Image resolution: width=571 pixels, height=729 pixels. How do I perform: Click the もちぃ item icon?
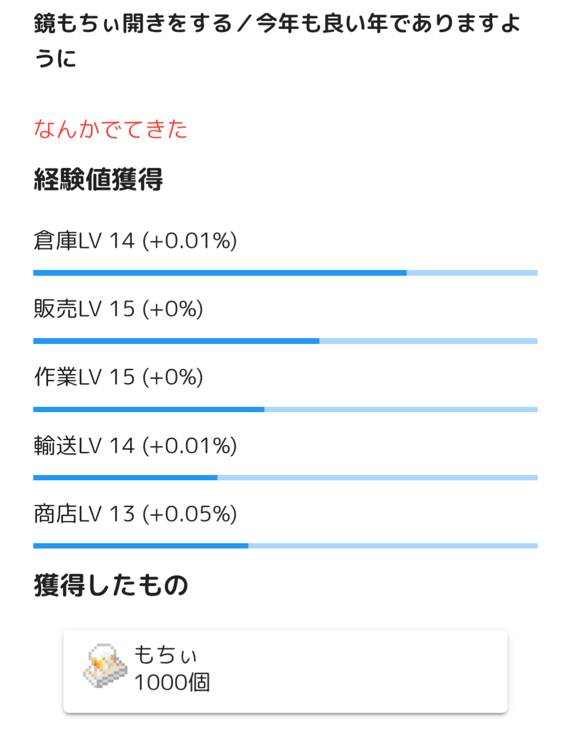pyautogui.click(x=105, y=667)
